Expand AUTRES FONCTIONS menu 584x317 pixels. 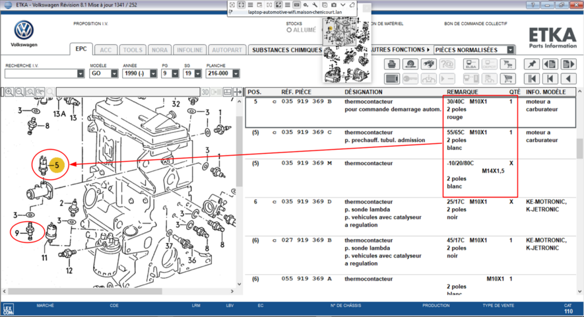tap(401, 50)
